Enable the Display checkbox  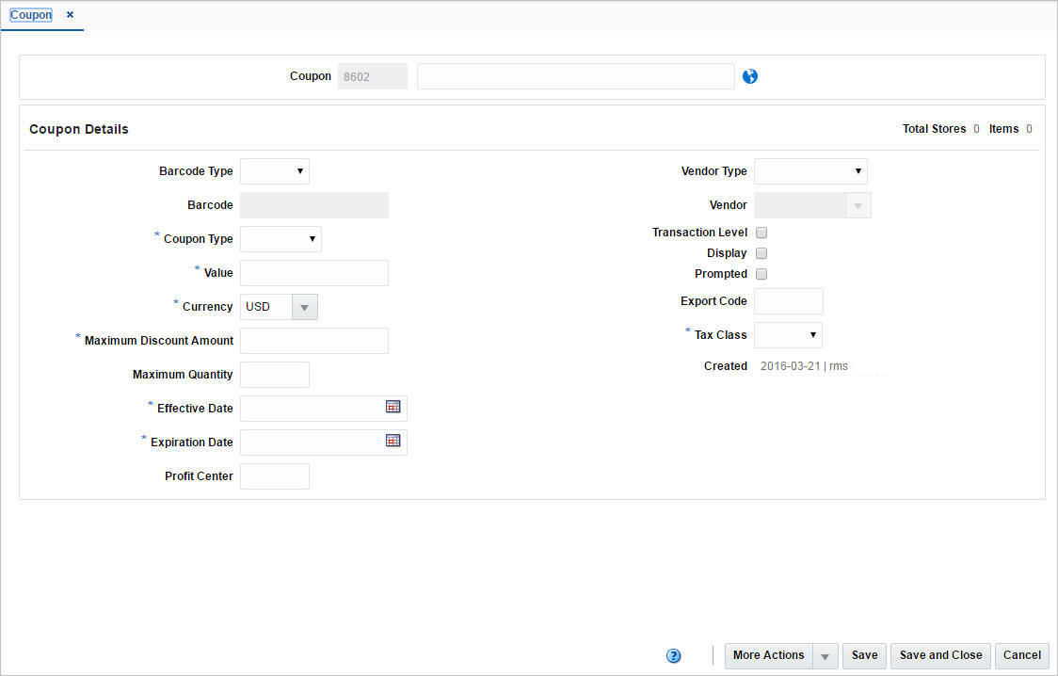(761, 253)
